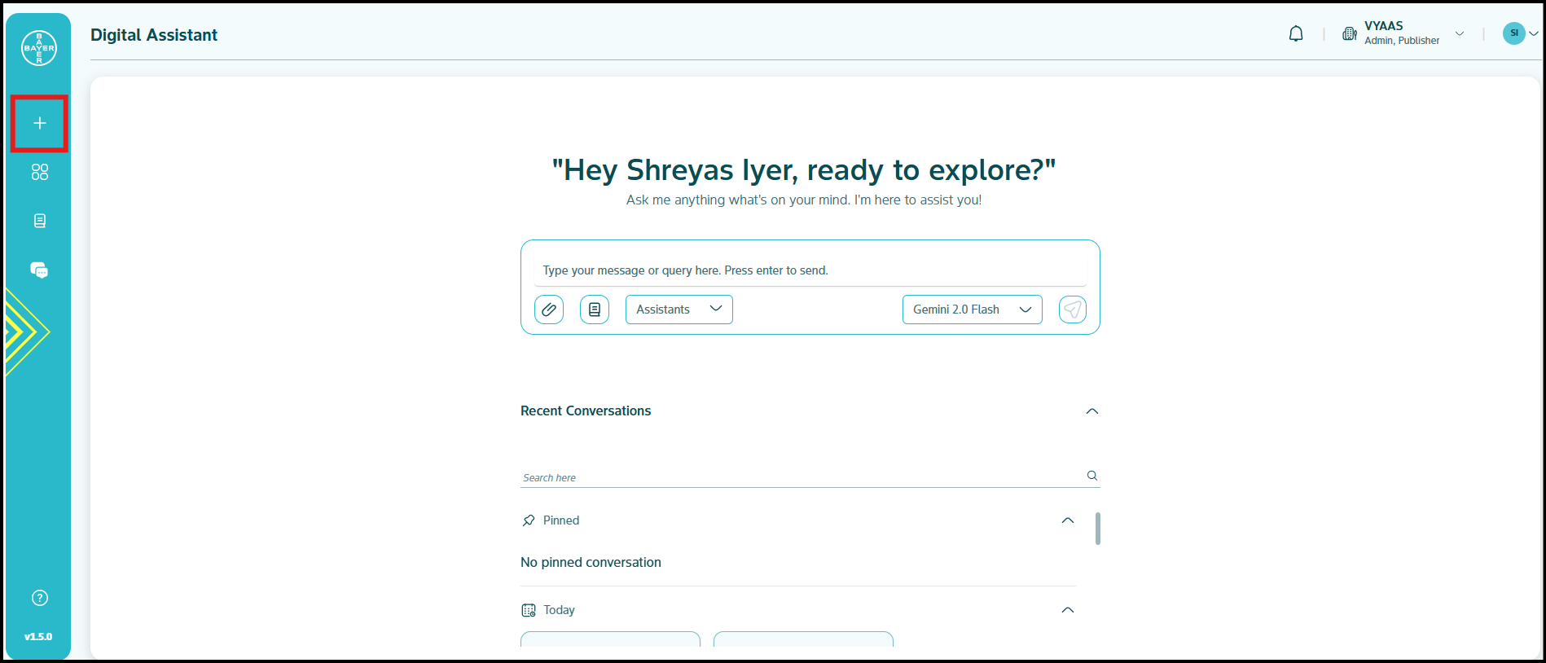Click the document icon beside Assistants dropdown
This screenshot has height=663, width=1546.
(x=595, y=310)
